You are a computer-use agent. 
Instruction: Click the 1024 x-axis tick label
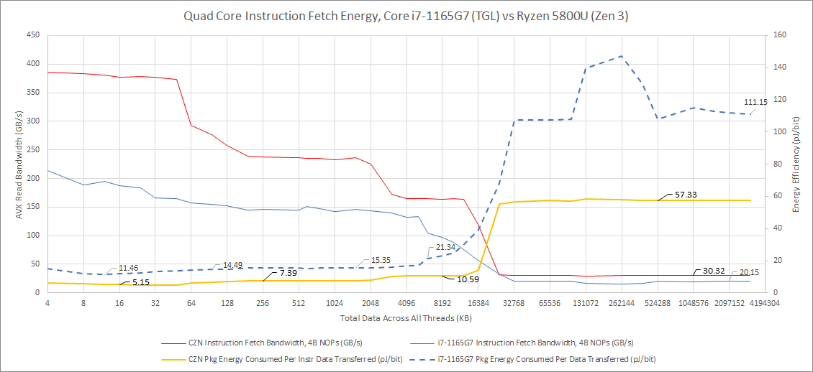click(x=335, y=303)
